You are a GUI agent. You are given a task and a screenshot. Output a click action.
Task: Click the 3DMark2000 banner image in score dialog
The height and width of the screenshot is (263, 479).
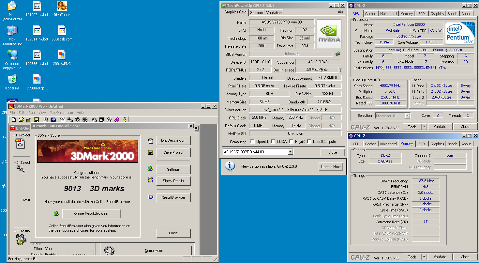click(88, 151)
